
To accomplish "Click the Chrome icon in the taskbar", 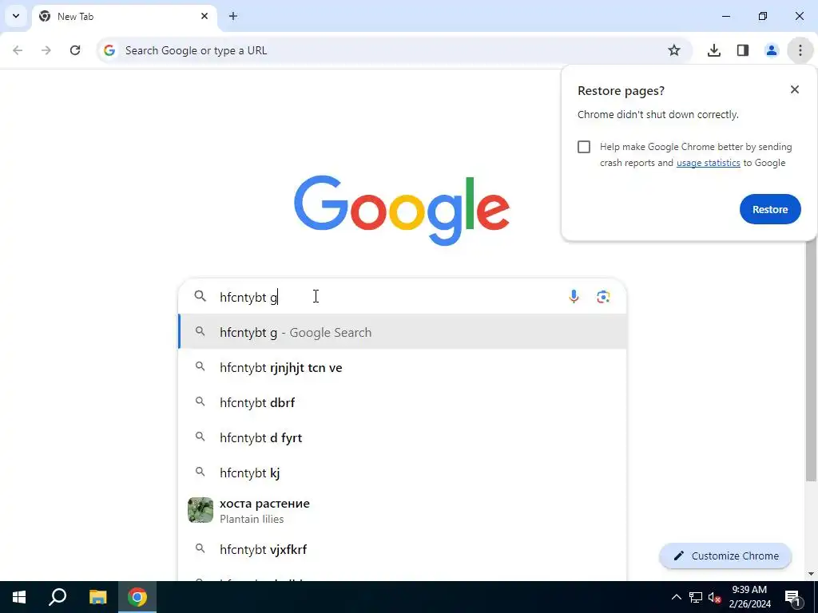I will click(x=137, y=597).
